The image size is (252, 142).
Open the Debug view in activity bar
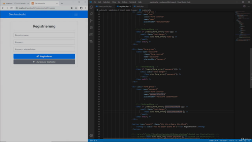pos(91,28)
